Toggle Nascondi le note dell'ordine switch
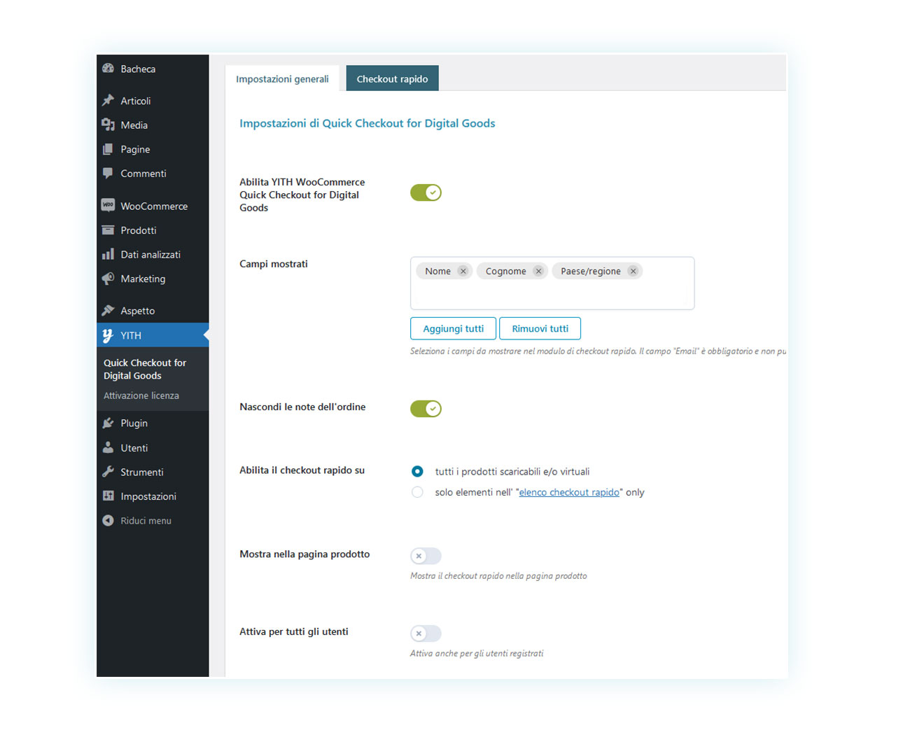 coord(426,408)
